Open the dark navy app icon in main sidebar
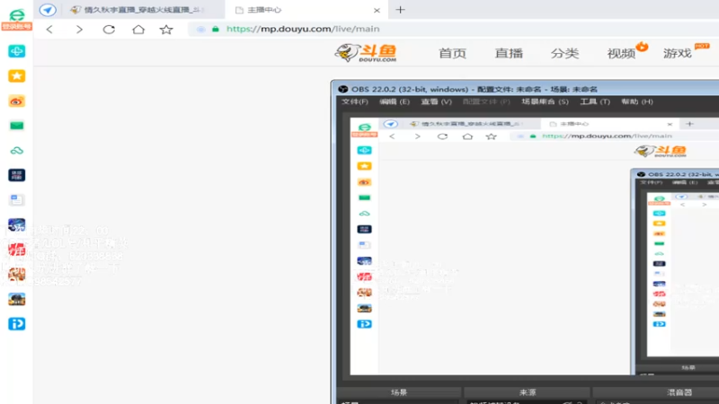Viewport: 719px width, 404px height. click(16, 175)
